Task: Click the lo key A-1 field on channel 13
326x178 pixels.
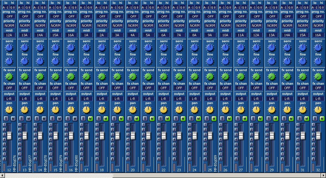Action: click(x=21, y=7)
